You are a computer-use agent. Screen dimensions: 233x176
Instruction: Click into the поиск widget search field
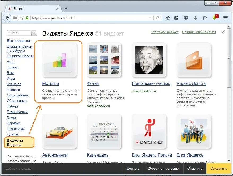pos(19,33)
